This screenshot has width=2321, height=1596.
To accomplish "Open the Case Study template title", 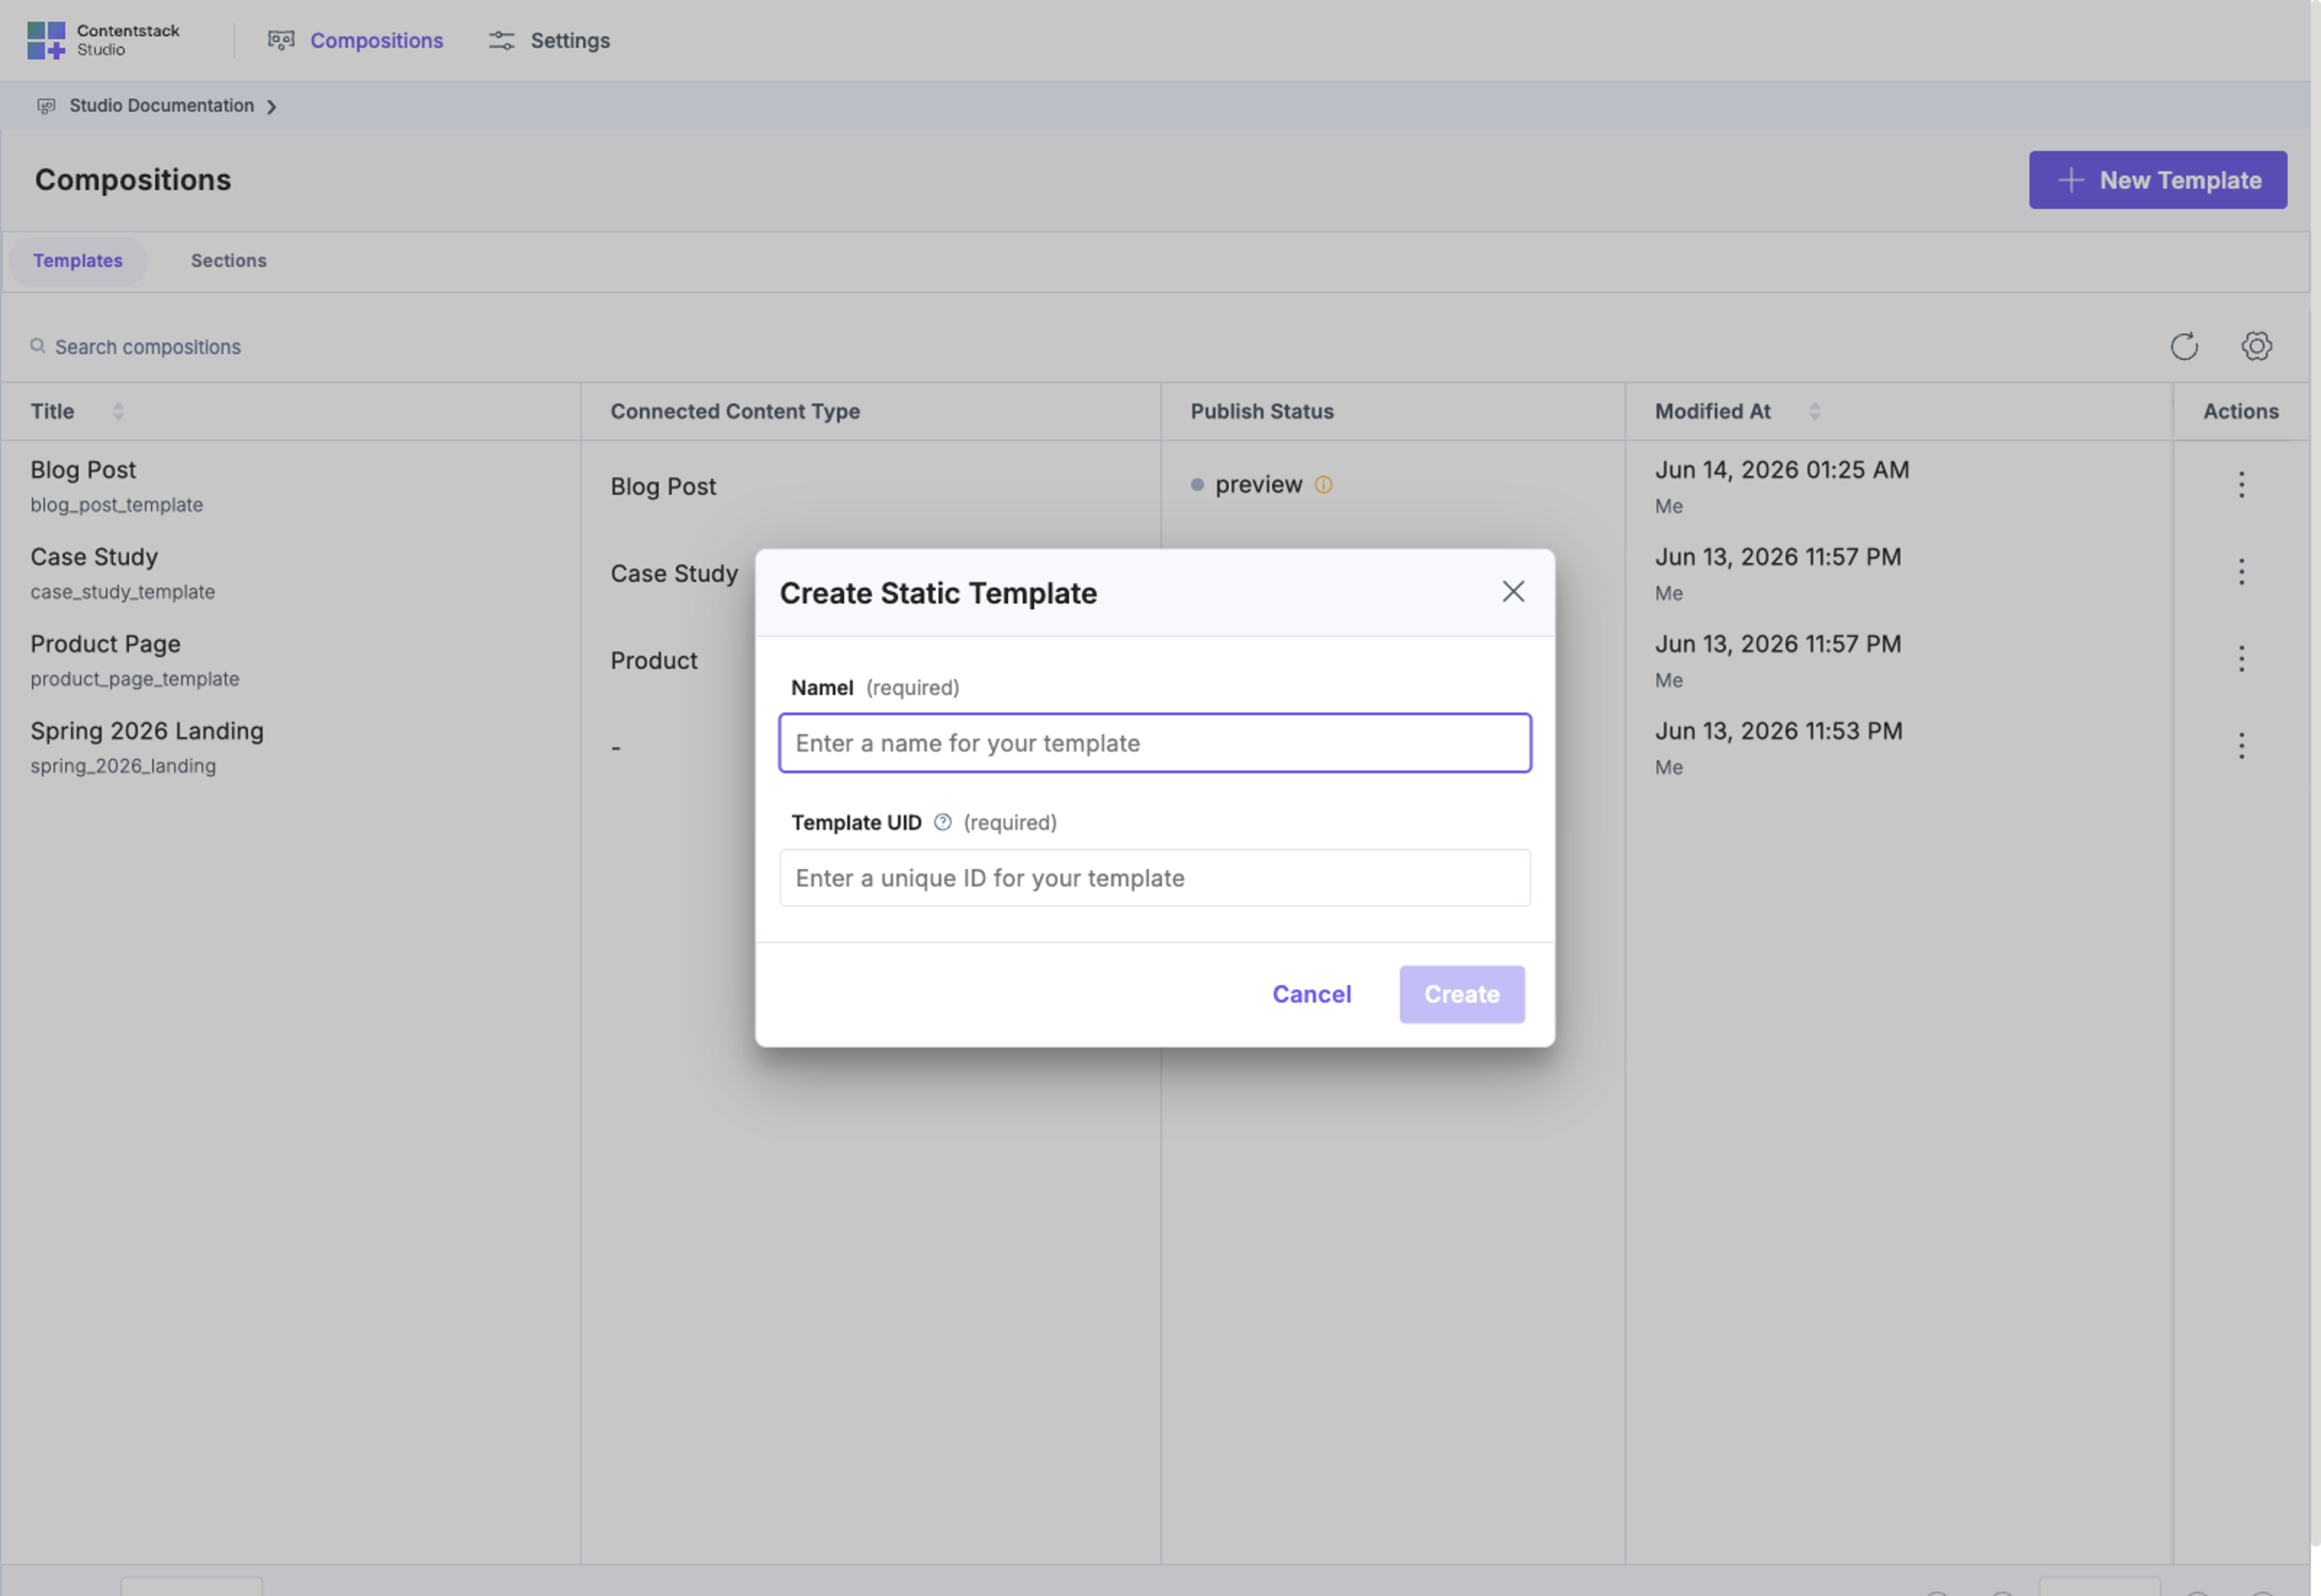I will [94, 556].
